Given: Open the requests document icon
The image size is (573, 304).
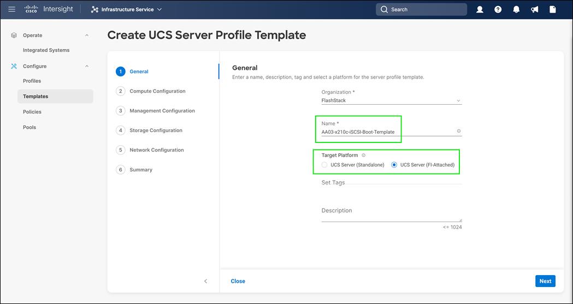Looking at the screenshot, I should (553, 10).
